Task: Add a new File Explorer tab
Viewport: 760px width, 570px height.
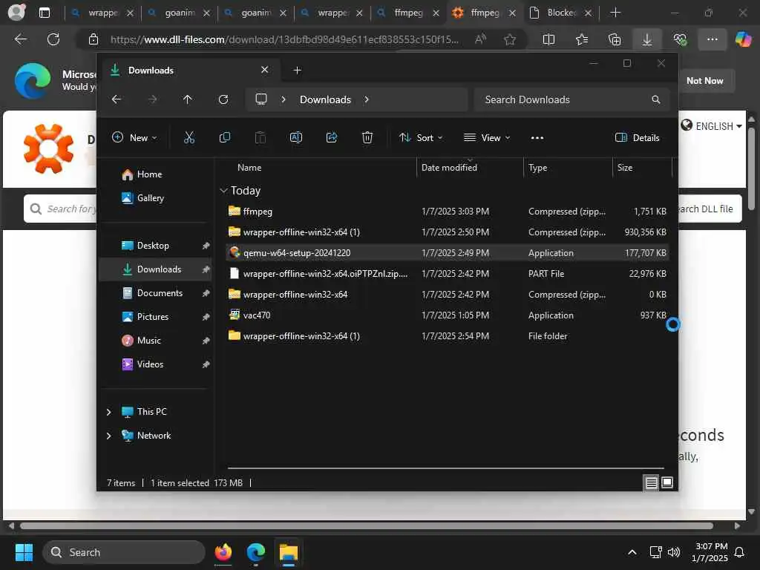Action: point(297,71)
